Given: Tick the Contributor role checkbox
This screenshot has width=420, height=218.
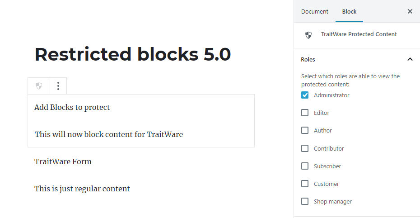Looking at the screenshot, I should [305, 148].
